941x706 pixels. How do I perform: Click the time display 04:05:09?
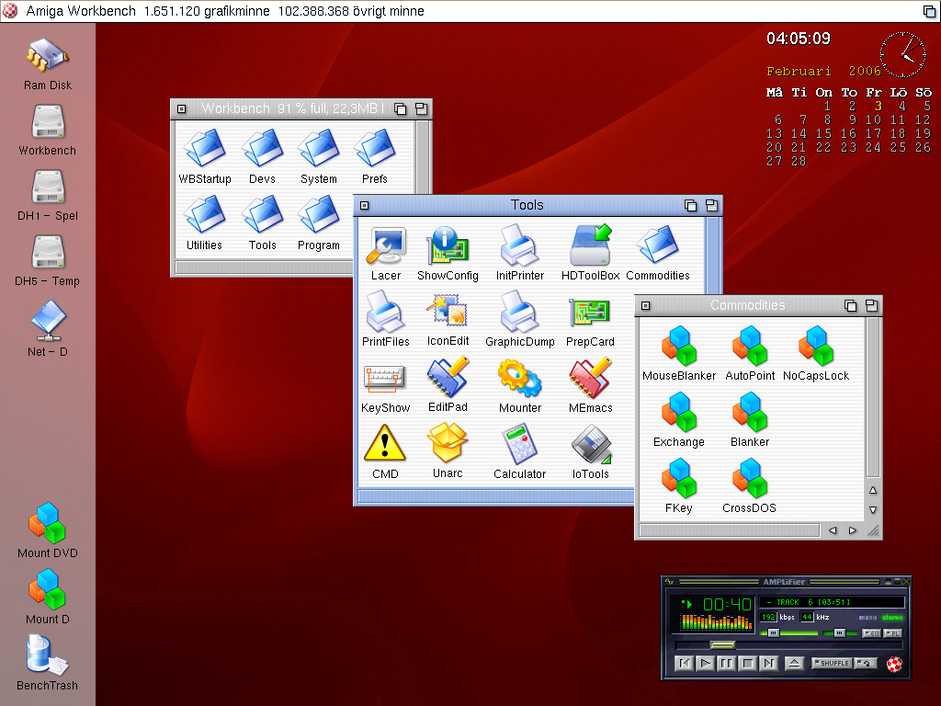[x=799, y=39]
